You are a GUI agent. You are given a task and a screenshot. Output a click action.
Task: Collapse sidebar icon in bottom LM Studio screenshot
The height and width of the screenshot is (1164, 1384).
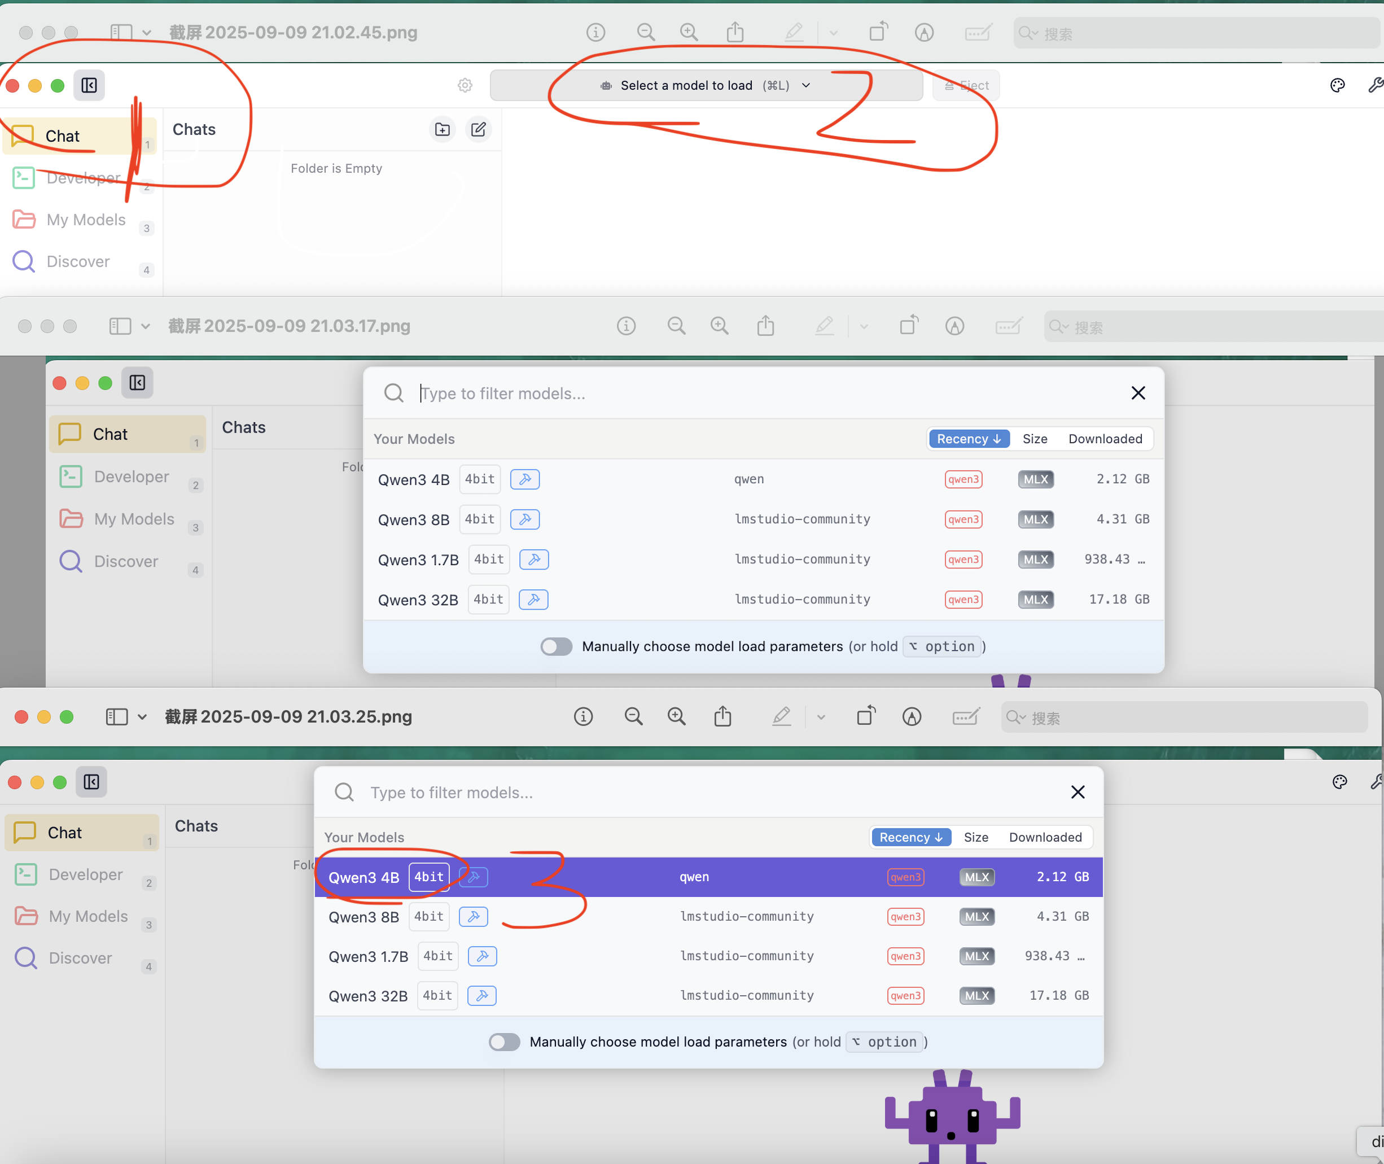(x=91, y=782)
